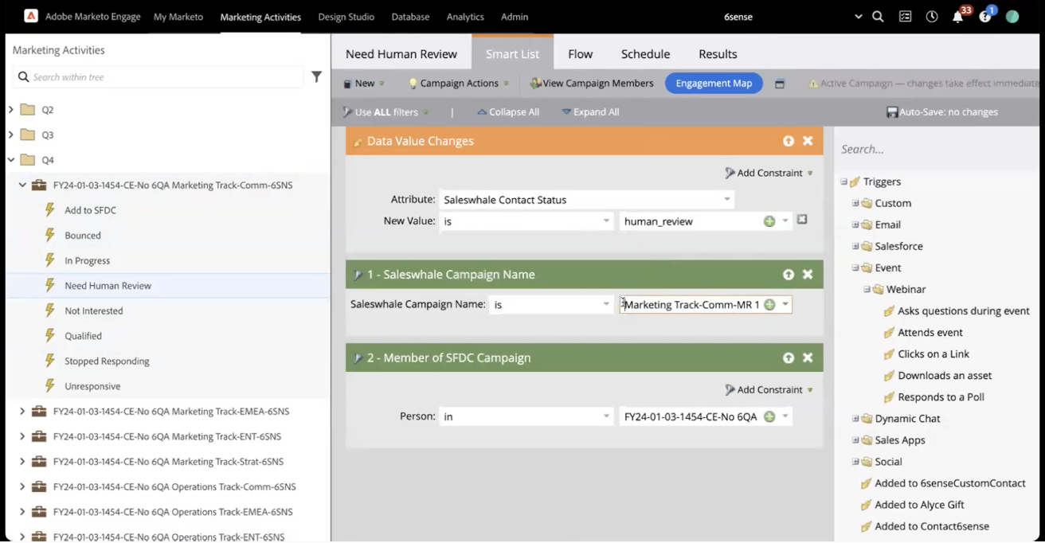Open the Analytics menu

tap(465, 17)
